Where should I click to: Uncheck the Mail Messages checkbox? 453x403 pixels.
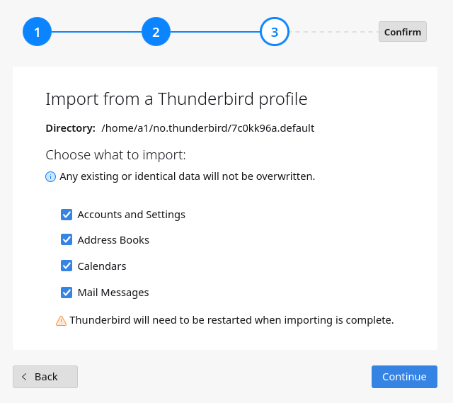click(67, 293)
